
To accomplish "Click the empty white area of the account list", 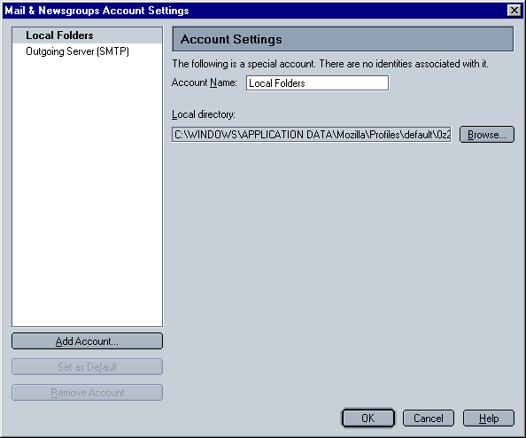I will tap(87, 192).
